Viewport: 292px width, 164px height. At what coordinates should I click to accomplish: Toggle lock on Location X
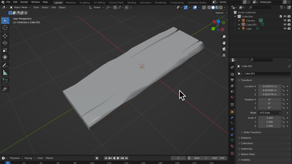click(283, 86)
